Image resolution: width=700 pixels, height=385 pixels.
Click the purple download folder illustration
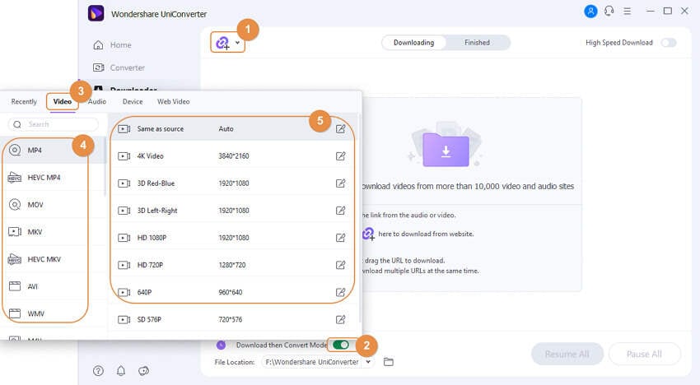[x=446, y=150]
